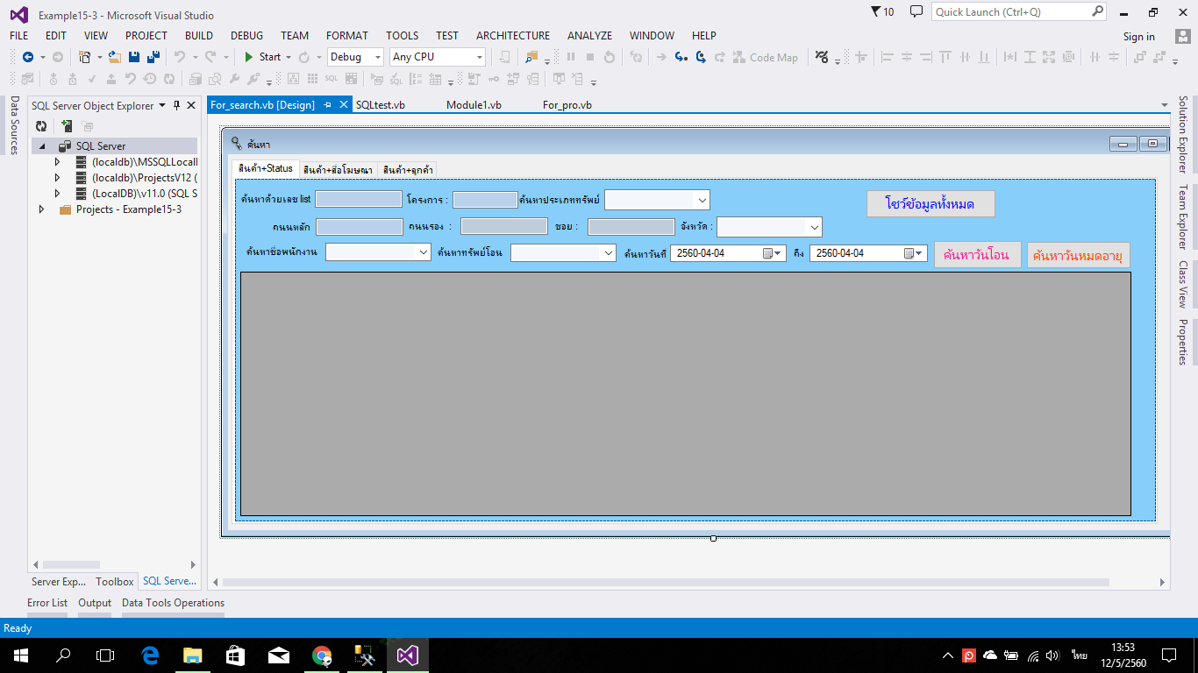
Task: Click the Navigate Backward arrow icon
Action: pyautogui.click(x=28, y=57)
